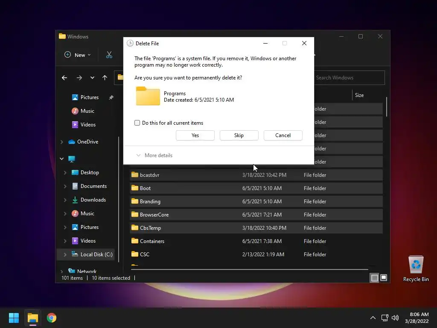Show hidden tray icons chevron

(373, 318)
